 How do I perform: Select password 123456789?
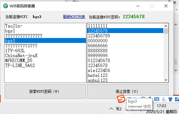pyautogui.click(x=125, y=36)
